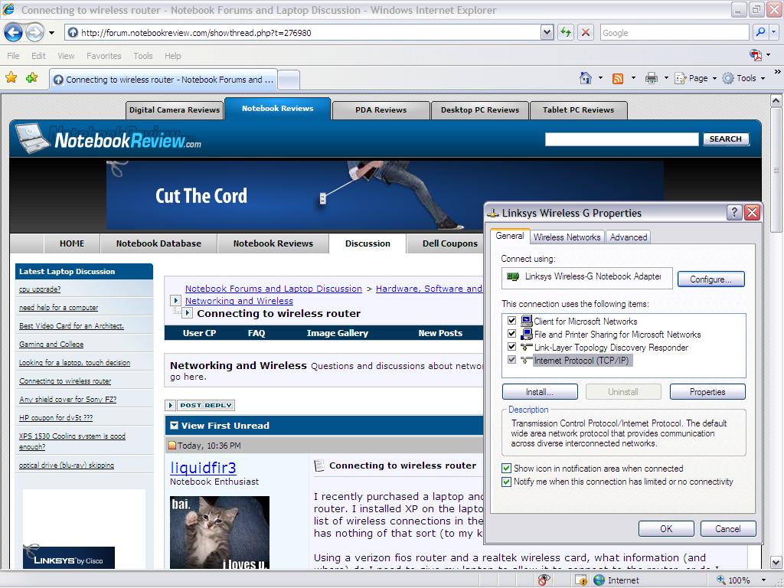Switch to the Advanced tab in Properties dialog
The width and height of the screenshot is (784, 588).
coord(629,237)
